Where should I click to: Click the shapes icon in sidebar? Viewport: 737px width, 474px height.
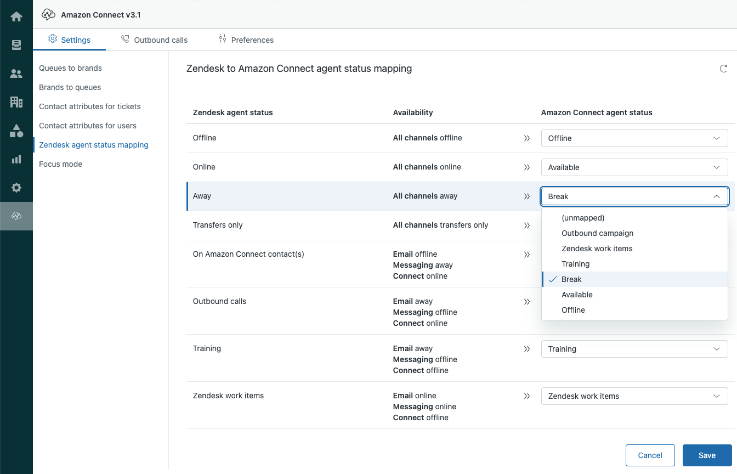pyautogui.click(x=16, y=131)
